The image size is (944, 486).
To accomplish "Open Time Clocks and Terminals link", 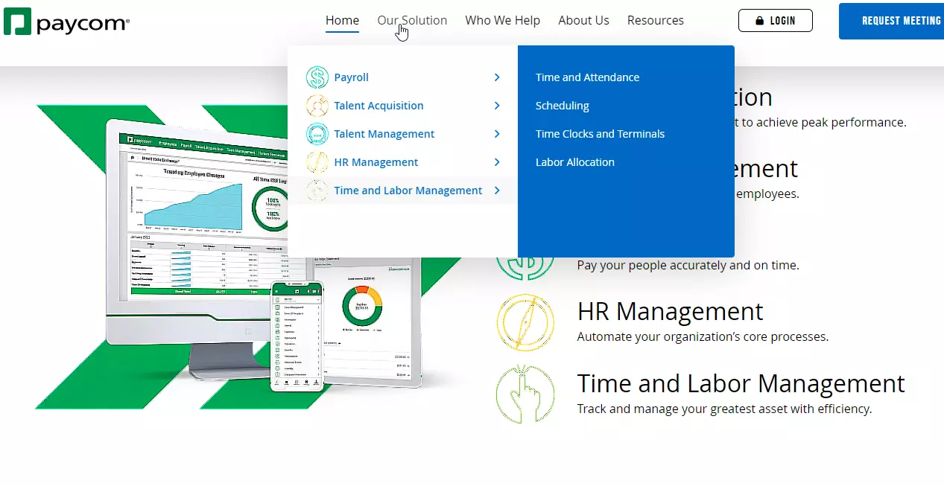I will click(x=600, y=134).
